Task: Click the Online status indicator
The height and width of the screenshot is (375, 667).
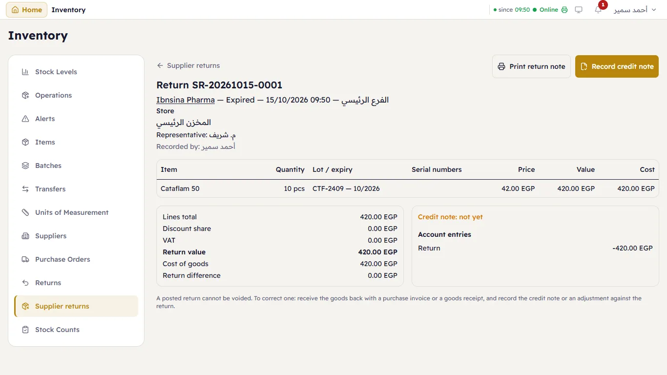Action: pyautogui.click(x=545, y=10)
